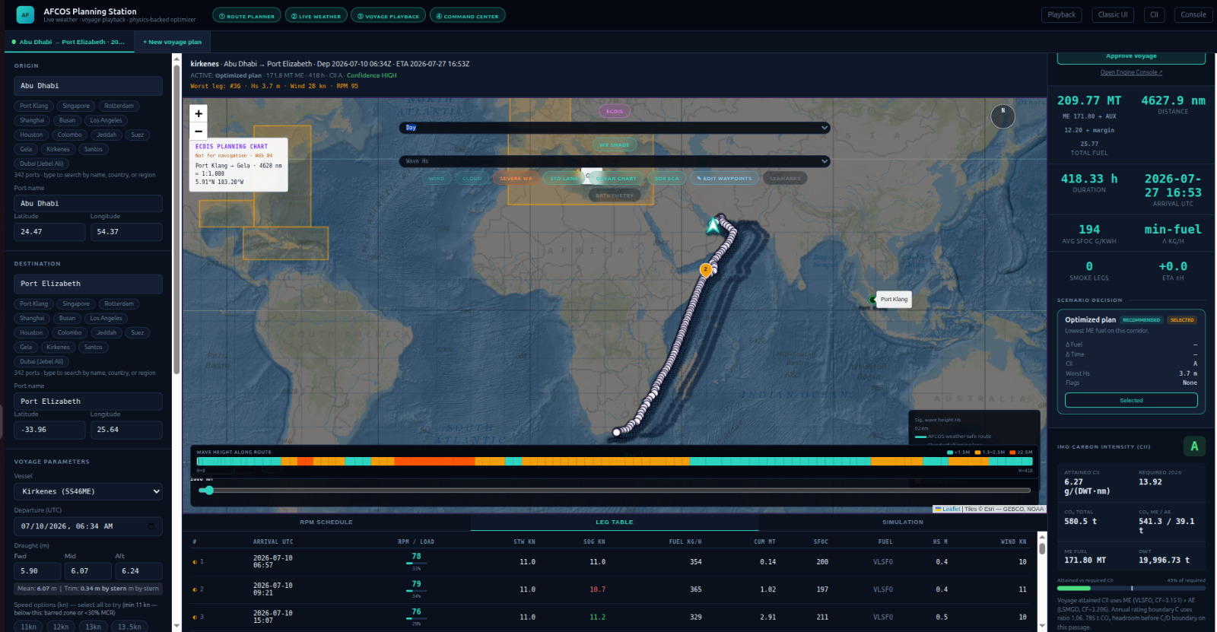Open destination port search box Port Elizabeth
The image size is (1217, 632).
(x=88, y=284)
